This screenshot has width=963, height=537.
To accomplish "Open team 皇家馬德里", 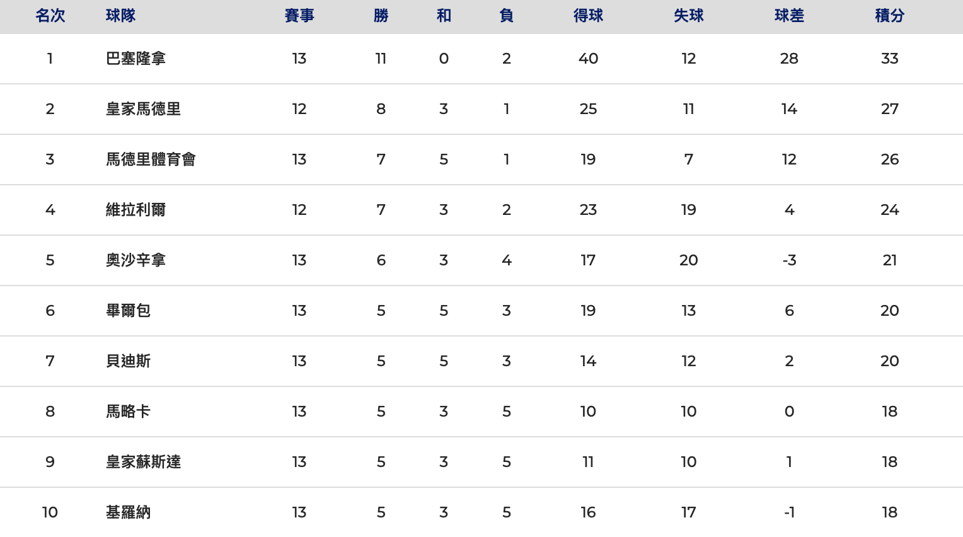I will [x=143, y=109].
